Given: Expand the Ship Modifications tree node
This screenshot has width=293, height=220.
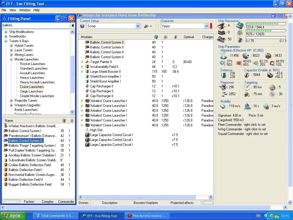Looking at the screenshot, I should coord(6,32).
